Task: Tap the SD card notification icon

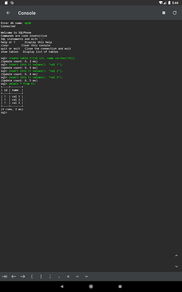Action: pos(6,3)
